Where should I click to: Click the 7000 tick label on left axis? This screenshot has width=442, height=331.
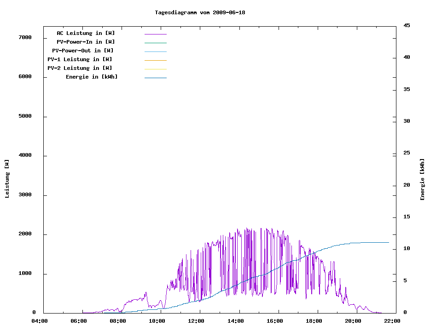[x=24, y=38]
